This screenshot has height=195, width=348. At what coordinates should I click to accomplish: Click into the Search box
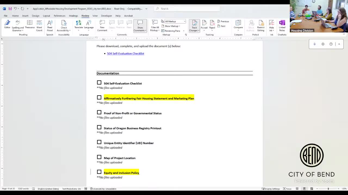tap(188, 9)
